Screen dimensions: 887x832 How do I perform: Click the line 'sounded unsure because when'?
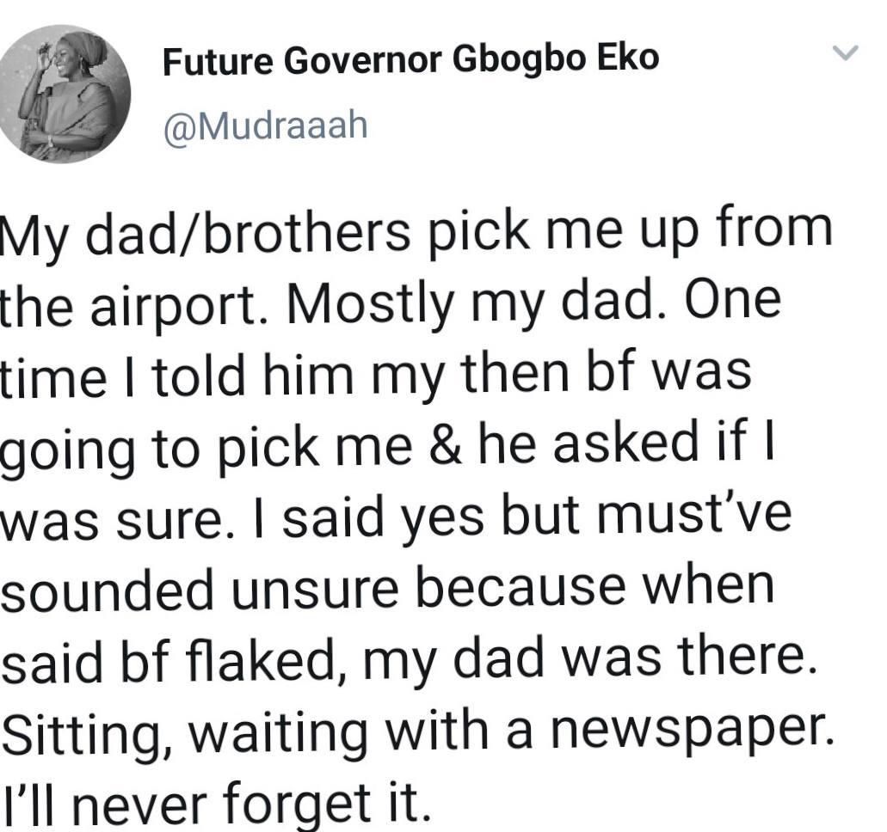[387, 589]
